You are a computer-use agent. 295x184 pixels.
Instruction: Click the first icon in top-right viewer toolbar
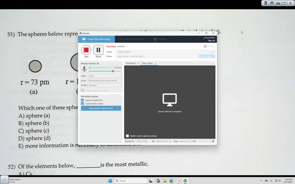click(266, 3)
